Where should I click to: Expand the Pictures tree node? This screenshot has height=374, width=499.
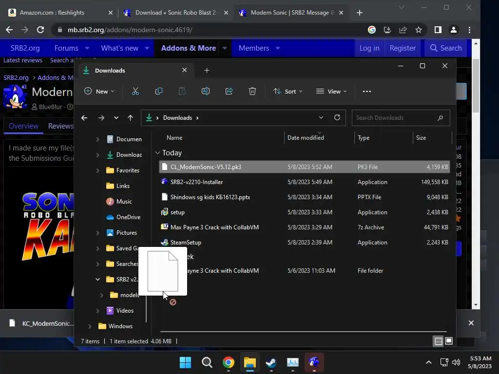[97, 233]
